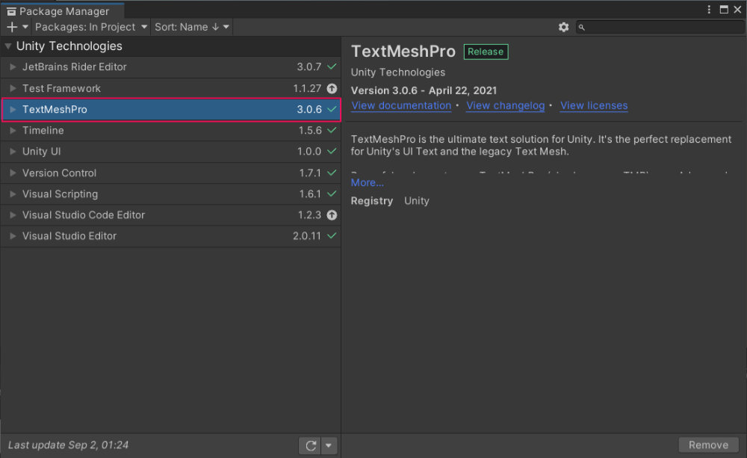747x458 pixels.
Task: Collapse the Unity Technologies group
Action: coord(8,46)
